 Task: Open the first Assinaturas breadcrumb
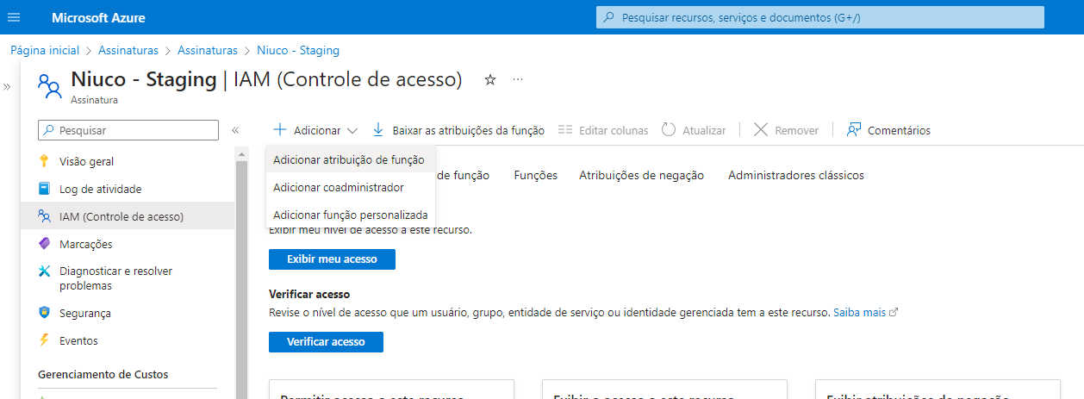coord(129,51)
